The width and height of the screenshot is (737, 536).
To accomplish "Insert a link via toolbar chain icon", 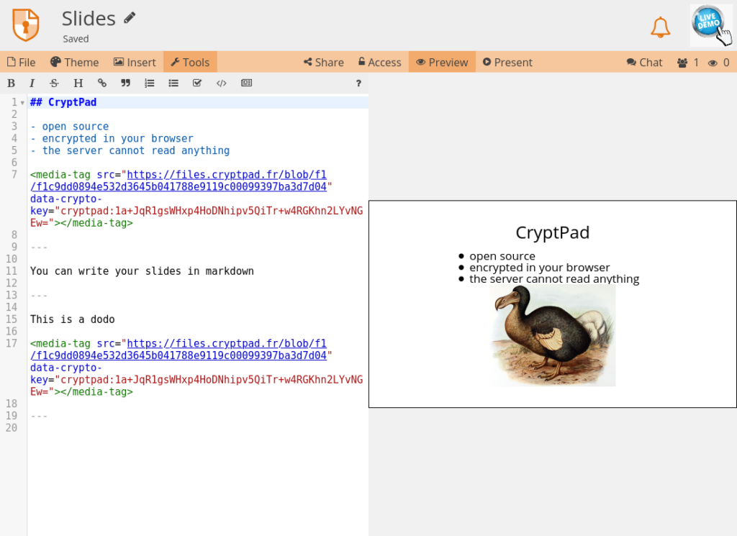I will tap(102, 83).
